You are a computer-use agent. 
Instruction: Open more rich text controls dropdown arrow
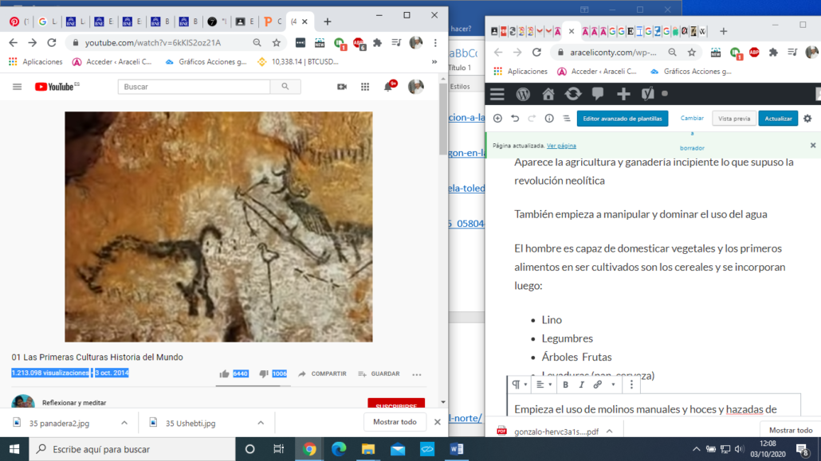[613, 385]
